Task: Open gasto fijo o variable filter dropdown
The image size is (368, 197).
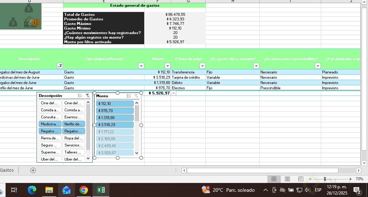Action: click(256, 66)
